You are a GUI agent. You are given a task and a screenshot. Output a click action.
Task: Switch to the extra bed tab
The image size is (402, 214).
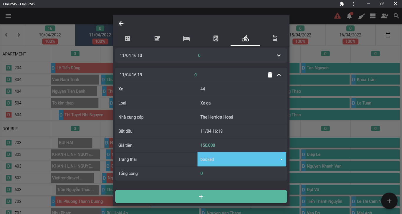click(186, 38)
